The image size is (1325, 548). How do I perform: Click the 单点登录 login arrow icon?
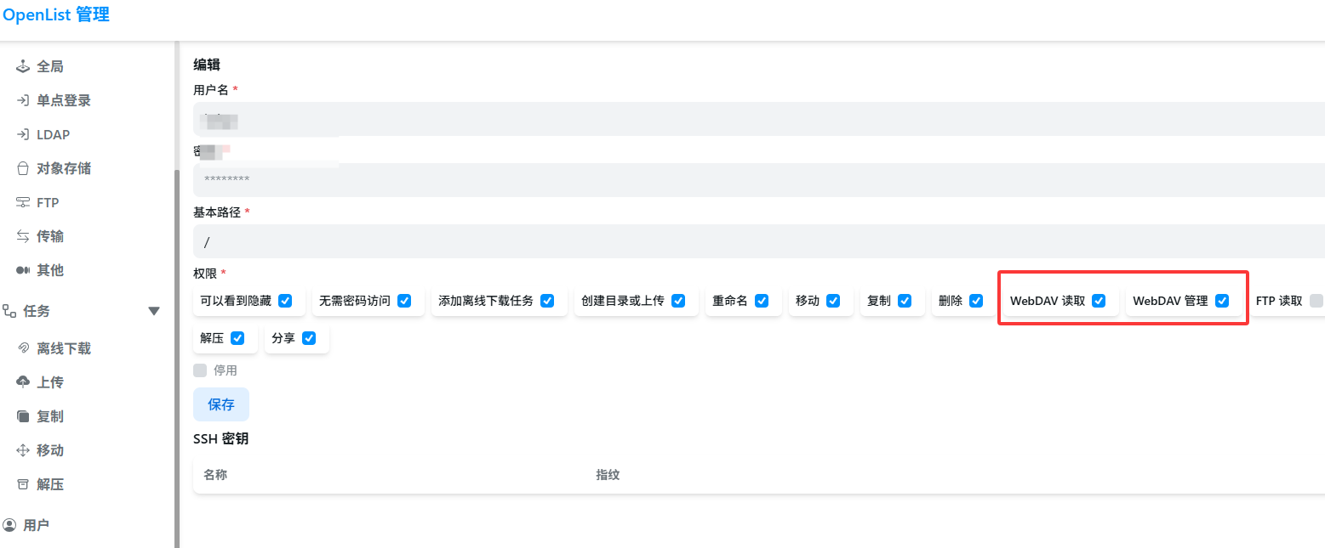[23, 100]
